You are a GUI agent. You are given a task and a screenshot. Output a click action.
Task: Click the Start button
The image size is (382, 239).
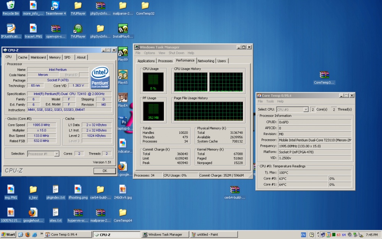(8, 234)
